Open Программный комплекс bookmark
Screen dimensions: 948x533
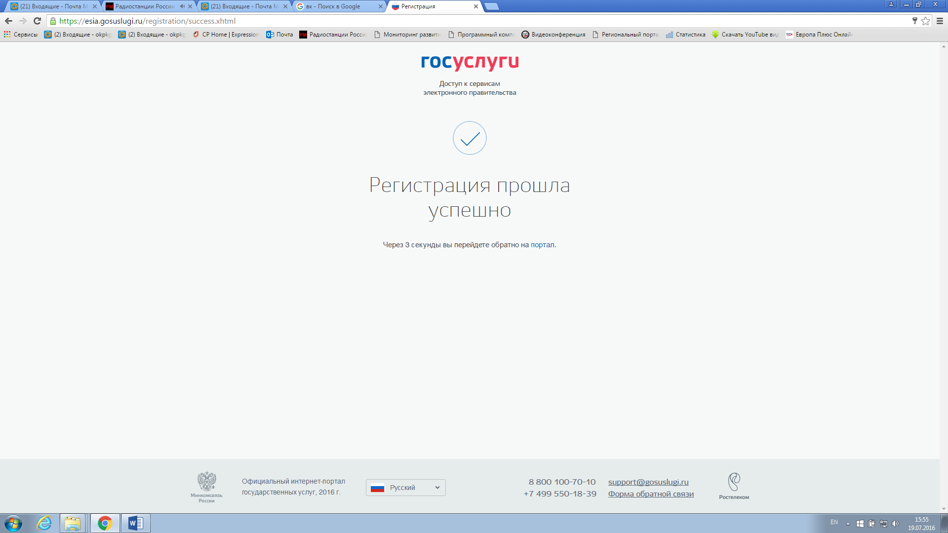tap(481, 35)
